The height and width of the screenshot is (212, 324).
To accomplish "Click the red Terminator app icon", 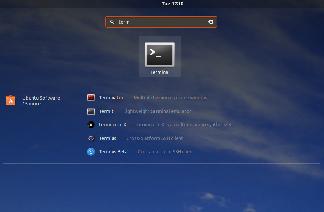I will click(91, 97).
